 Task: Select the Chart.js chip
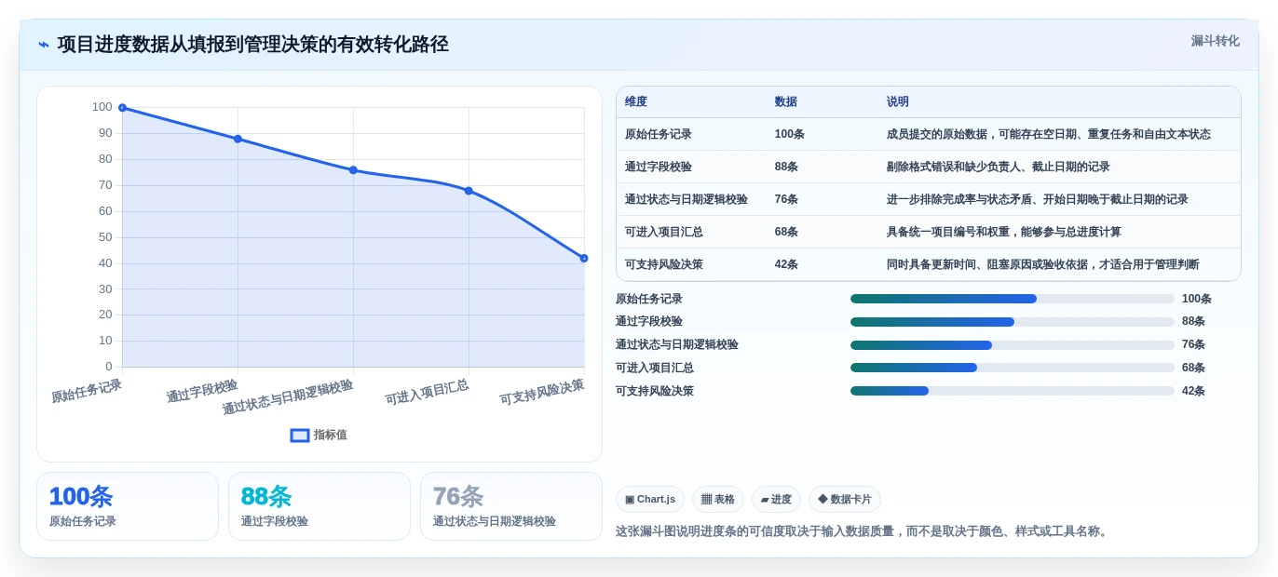(x=650, y=500)
